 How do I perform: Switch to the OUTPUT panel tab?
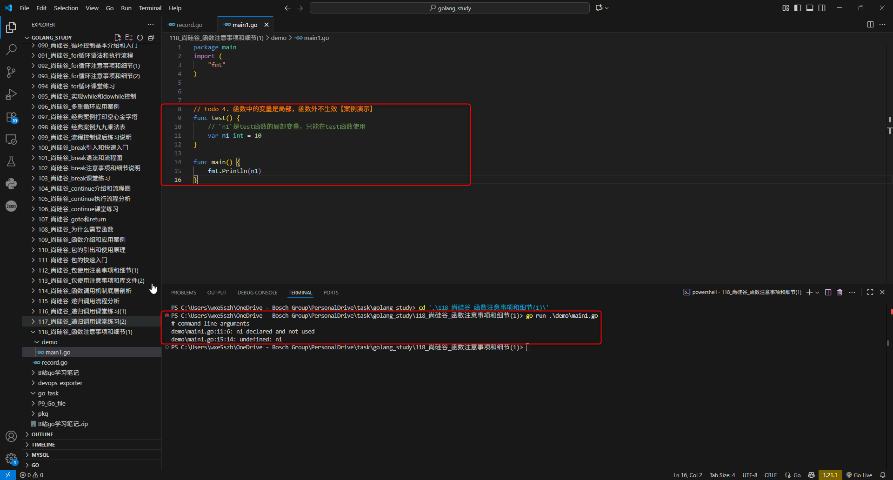coord(217,293)
